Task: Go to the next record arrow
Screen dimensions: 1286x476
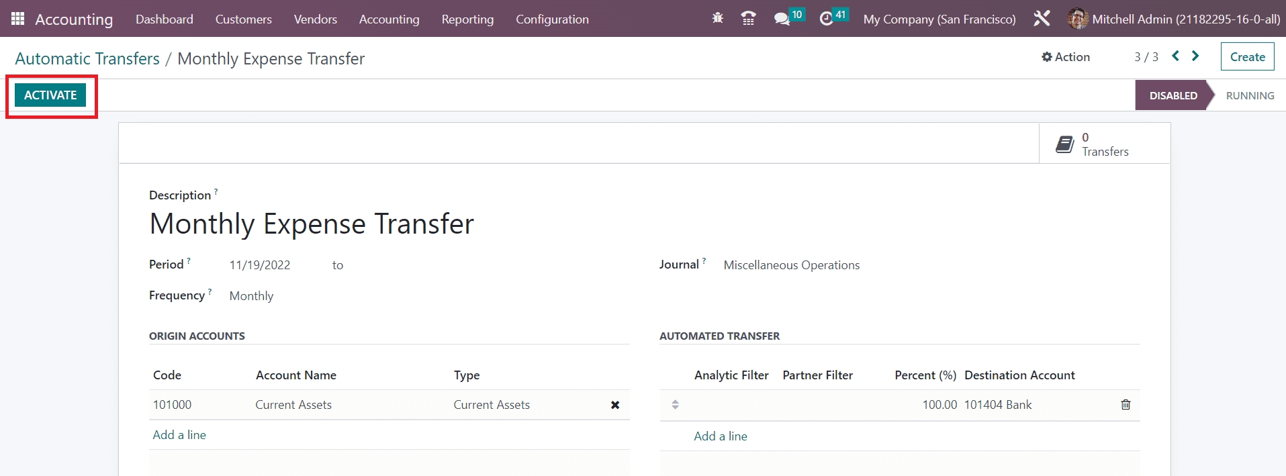Action: click(1195, 56)
